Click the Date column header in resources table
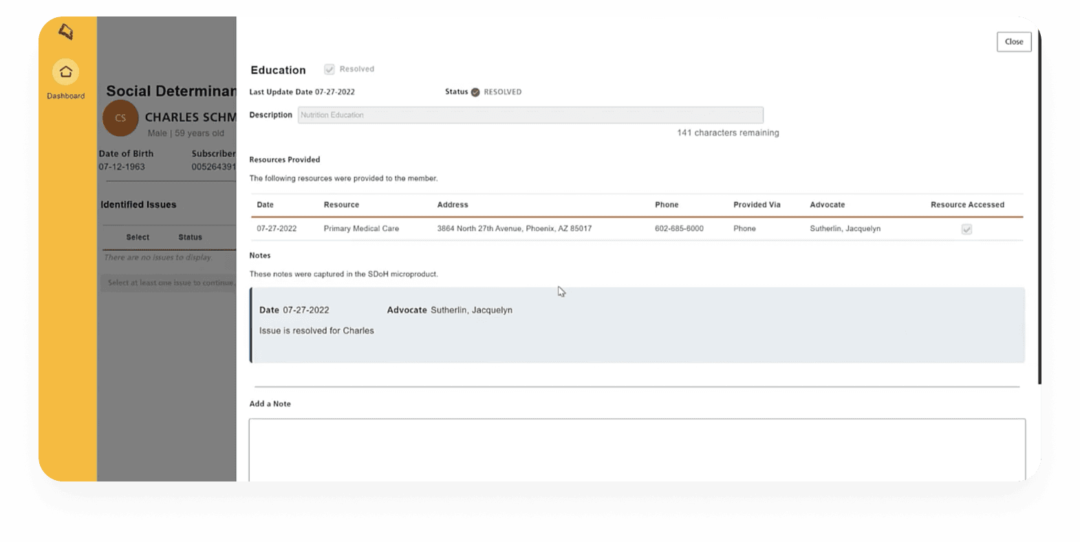1080x542 pixels. point(265,205)
